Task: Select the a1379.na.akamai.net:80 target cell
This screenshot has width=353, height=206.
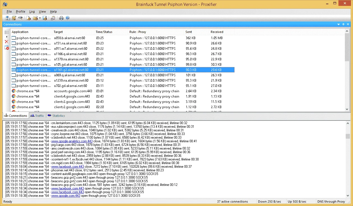Action: coord(71,59)
